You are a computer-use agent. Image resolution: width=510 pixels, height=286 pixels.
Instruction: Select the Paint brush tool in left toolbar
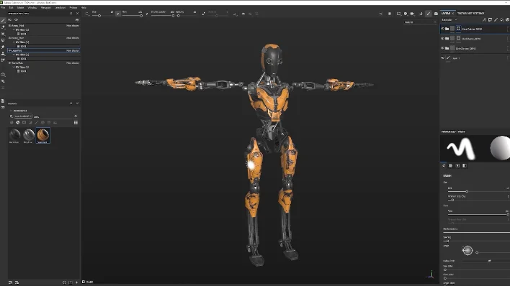coord(3,20)
